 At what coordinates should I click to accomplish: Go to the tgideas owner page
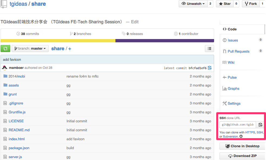tap(18, 4)
